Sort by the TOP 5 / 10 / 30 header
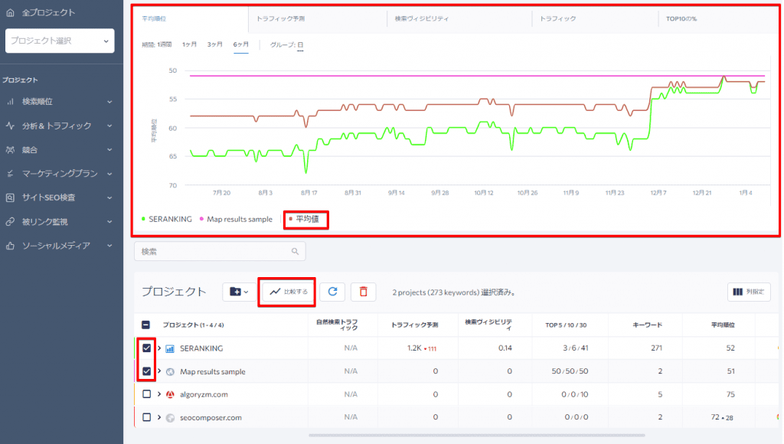The width and height of the screenshot is (784, 444). pyautogui.click(x=566, y=325)
